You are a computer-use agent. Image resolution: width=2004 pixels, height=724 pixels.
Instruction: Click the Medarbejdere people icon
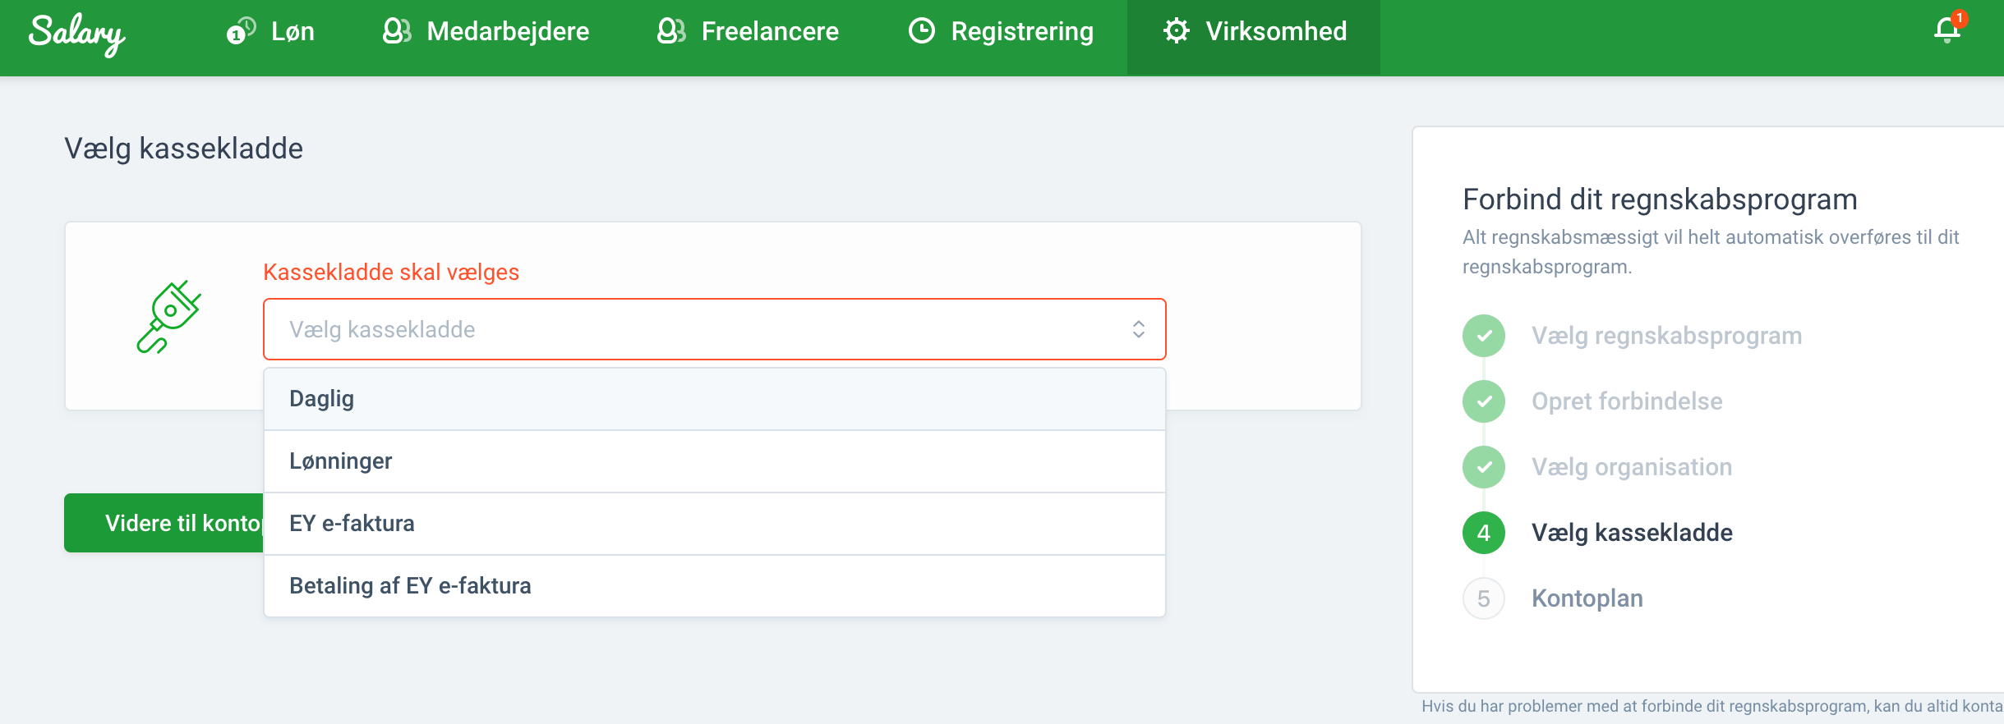coord(397,31)
